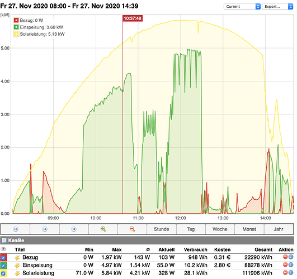
Task: Switch chart range to Monat
Action: (249, 229)
